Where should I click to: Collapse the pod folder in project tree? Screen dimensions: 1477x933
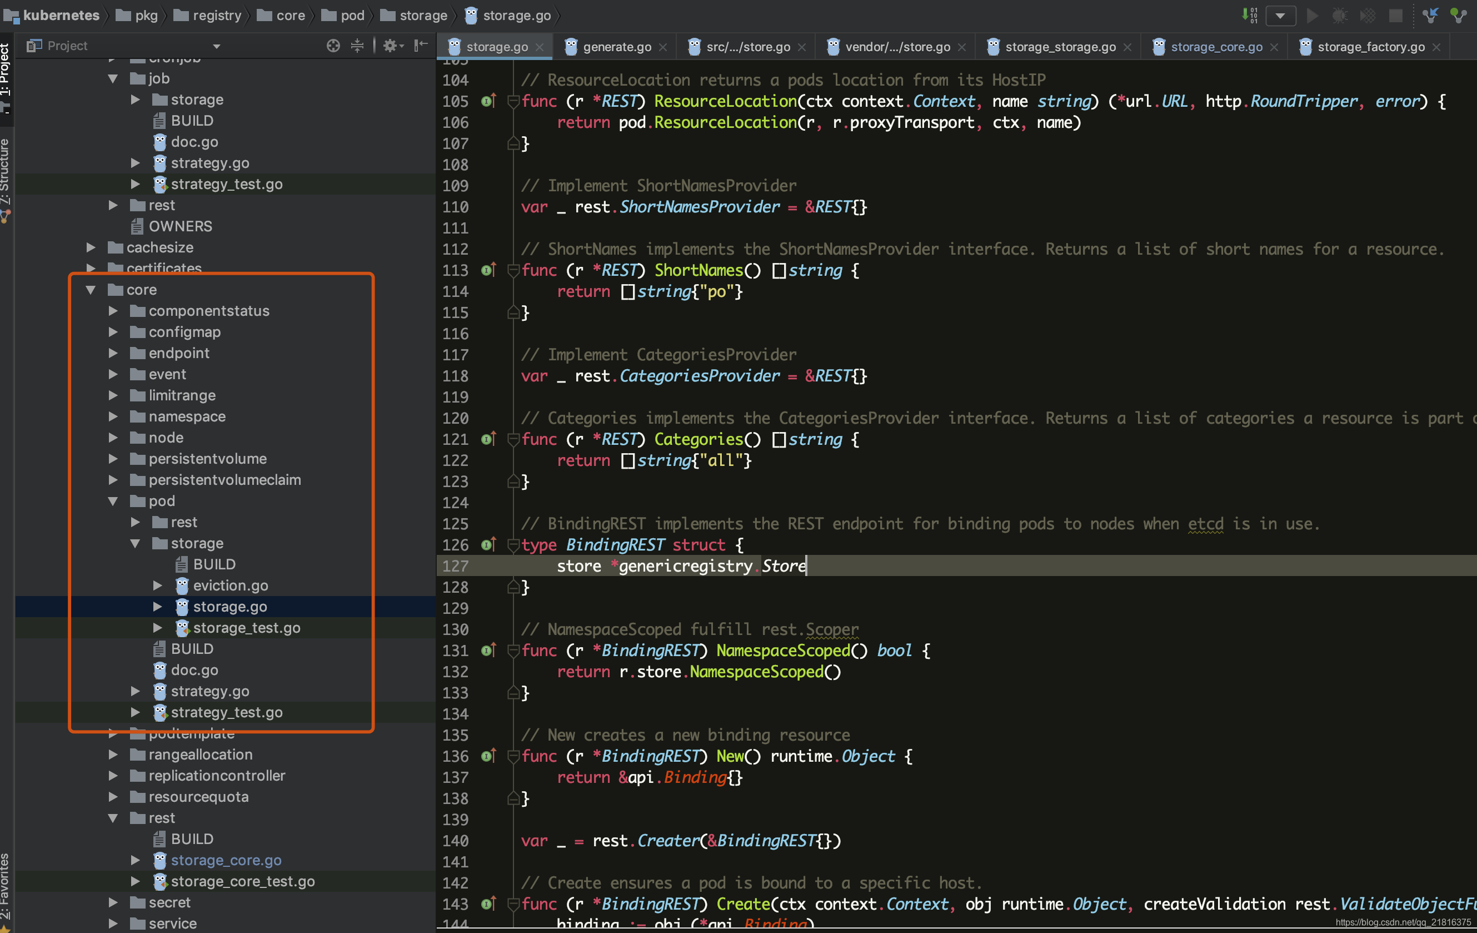tap(113, 501)
